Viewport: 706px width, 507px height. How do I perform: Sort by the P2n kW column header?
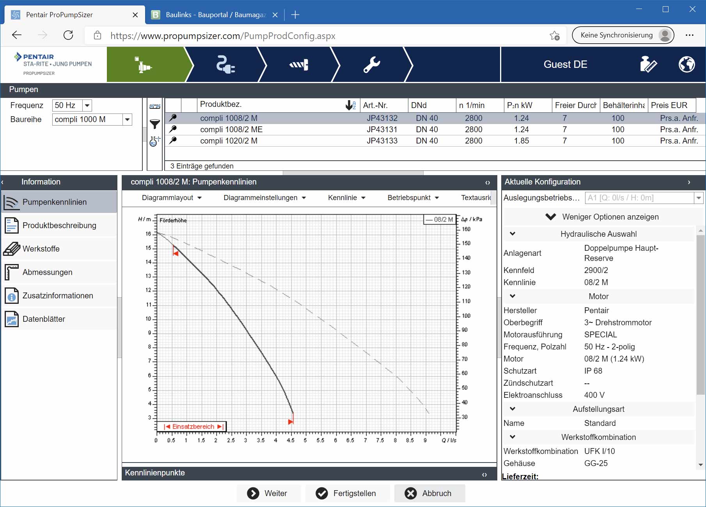pos(528,105)
